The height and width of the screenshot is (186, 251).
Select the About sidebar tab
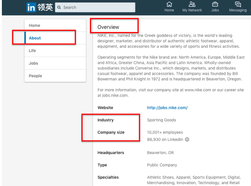tap(35, 38)
